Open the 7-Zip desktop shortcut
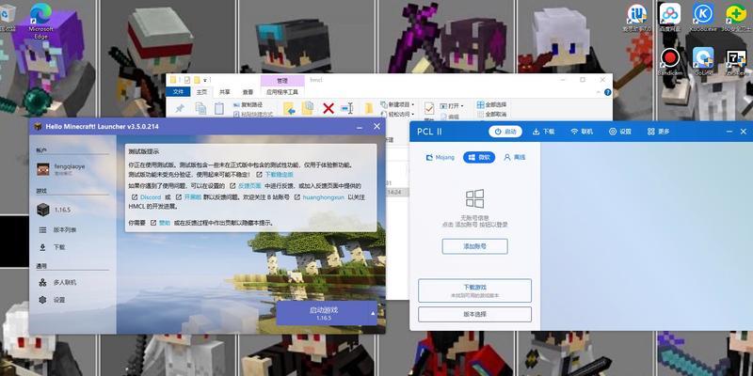Screen dimensions: 753x376 (x=736, y=62)
